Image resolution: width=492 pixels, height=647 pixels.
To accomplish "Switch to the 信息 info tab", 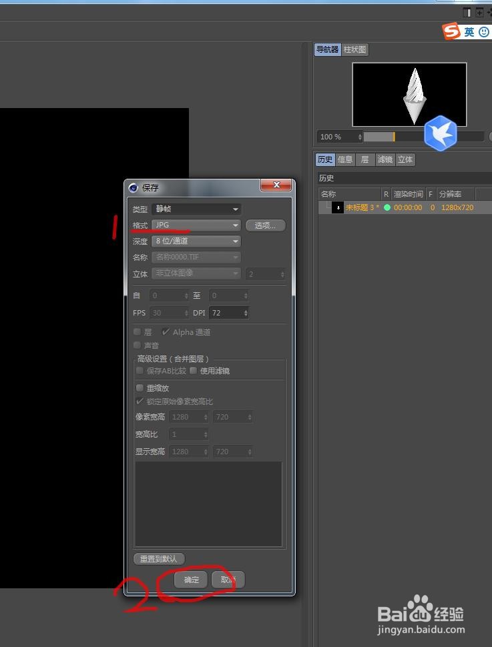I will coord(345,159).
